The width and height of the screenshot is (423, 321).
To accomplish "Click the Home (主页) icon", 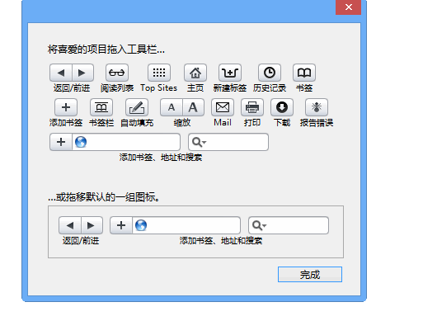I will 195,73.
